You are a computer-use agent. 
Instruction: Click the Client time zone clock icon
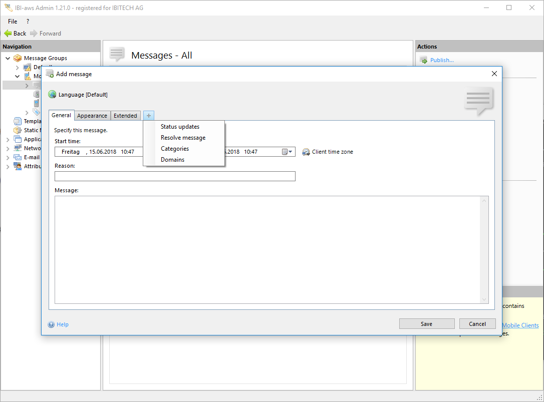tap(306, 152)
